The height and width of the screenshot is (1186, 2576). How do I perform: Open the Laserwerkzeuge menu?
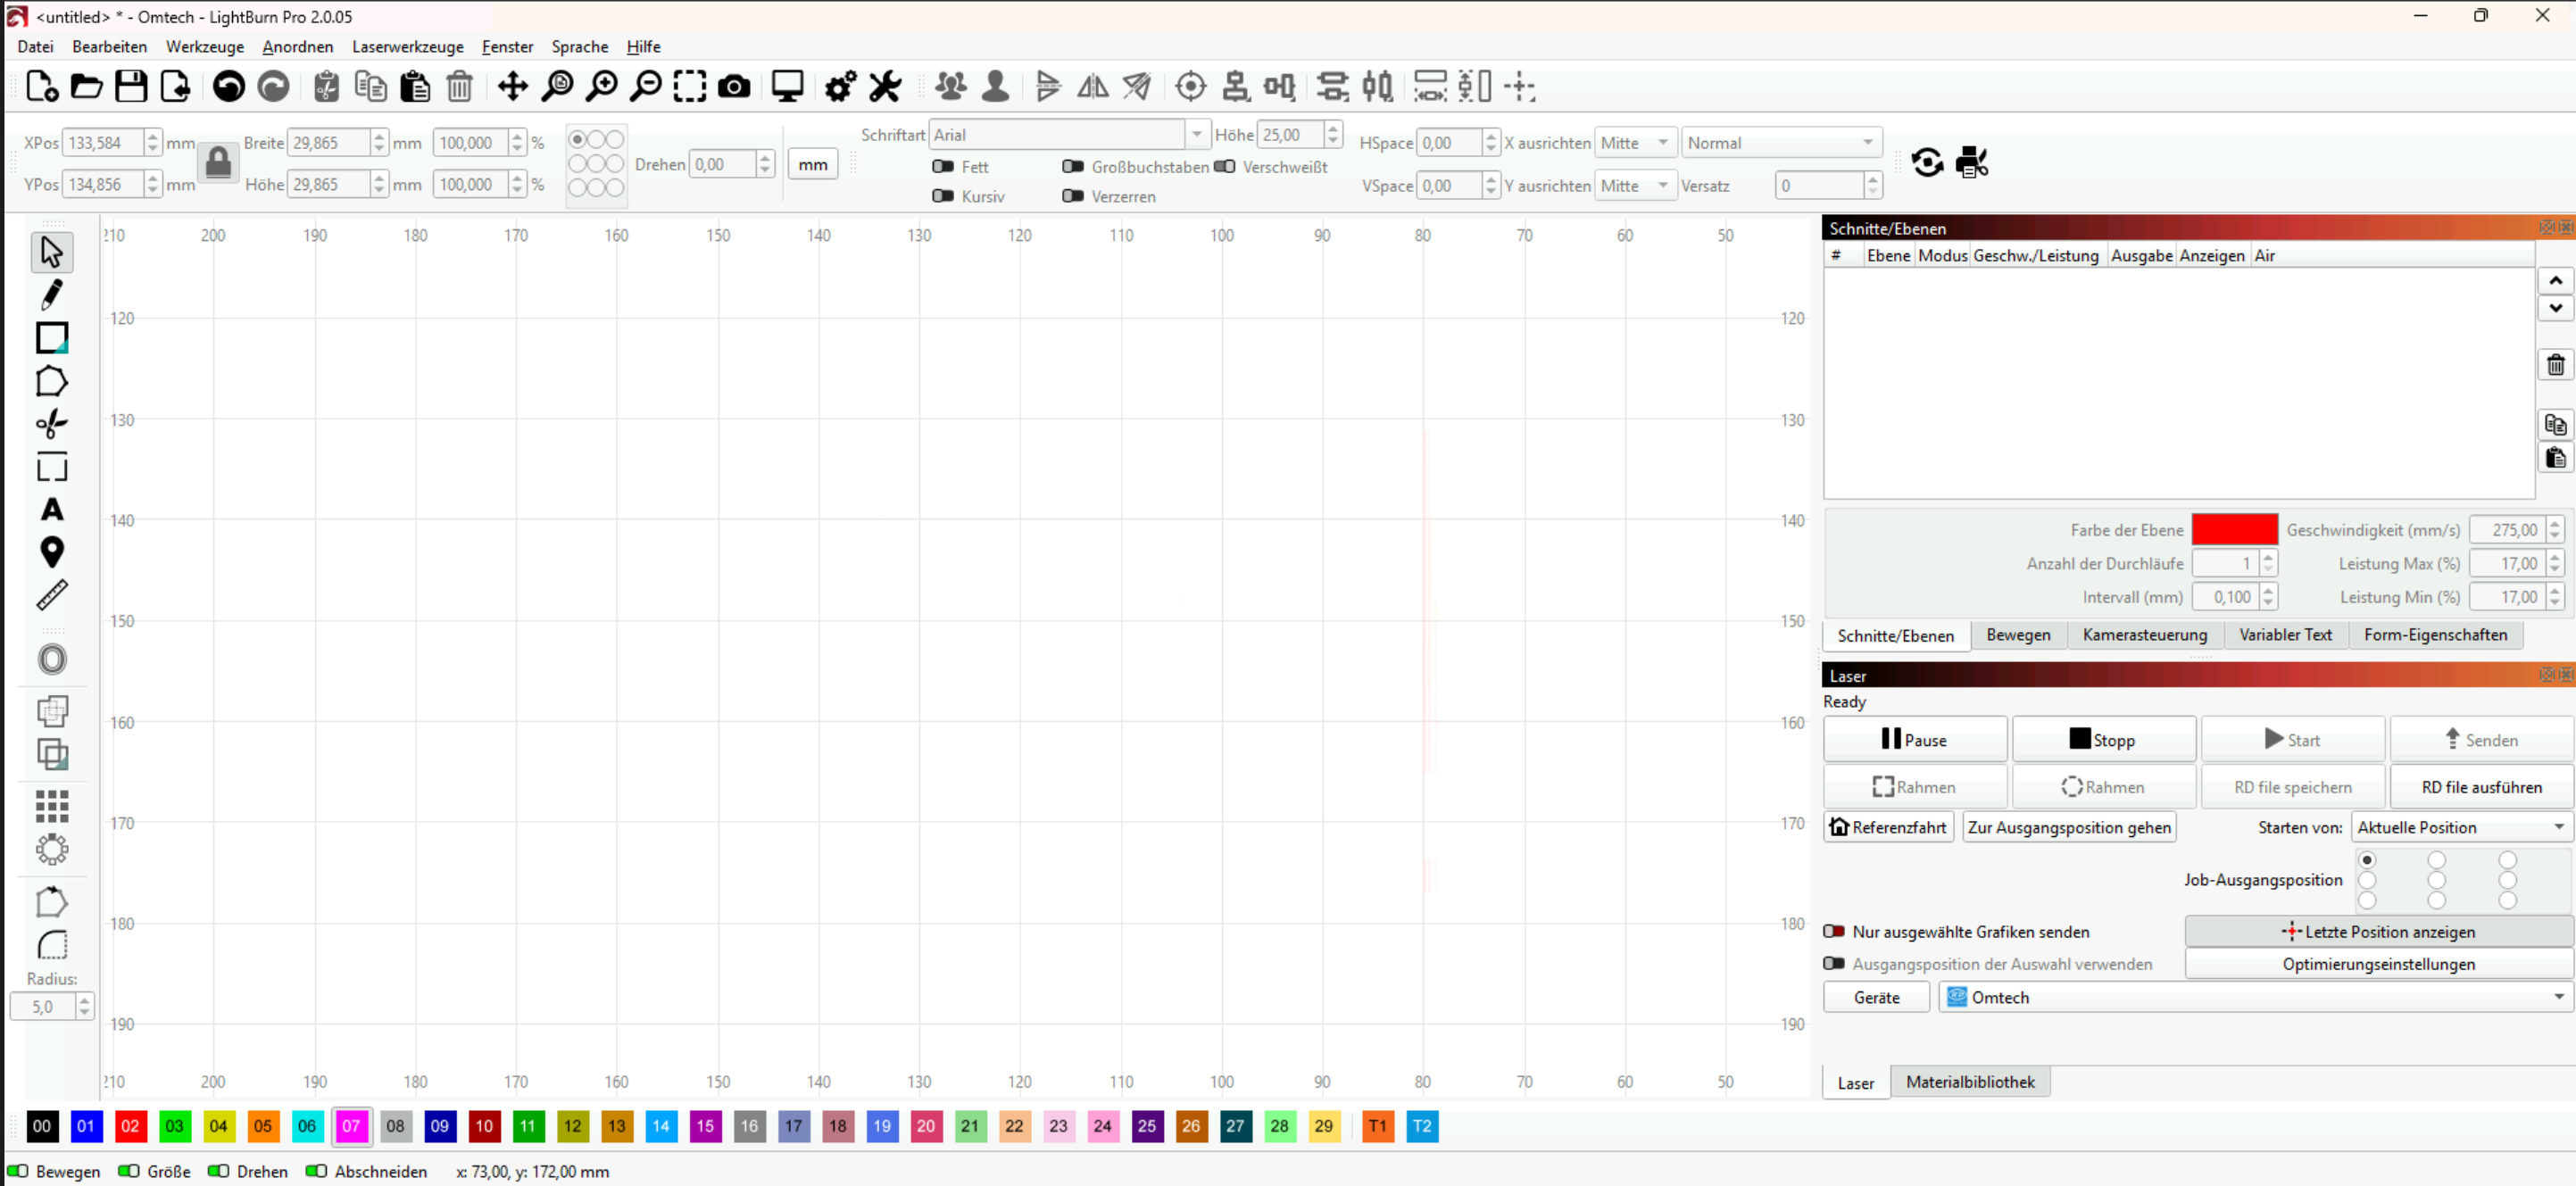click(407, 46)
